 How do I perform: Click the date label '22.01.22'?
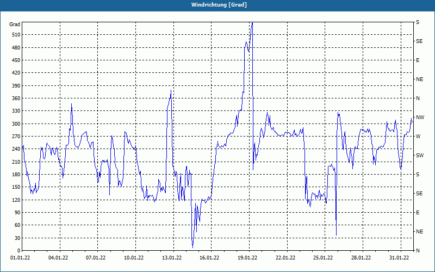[285, 258]
